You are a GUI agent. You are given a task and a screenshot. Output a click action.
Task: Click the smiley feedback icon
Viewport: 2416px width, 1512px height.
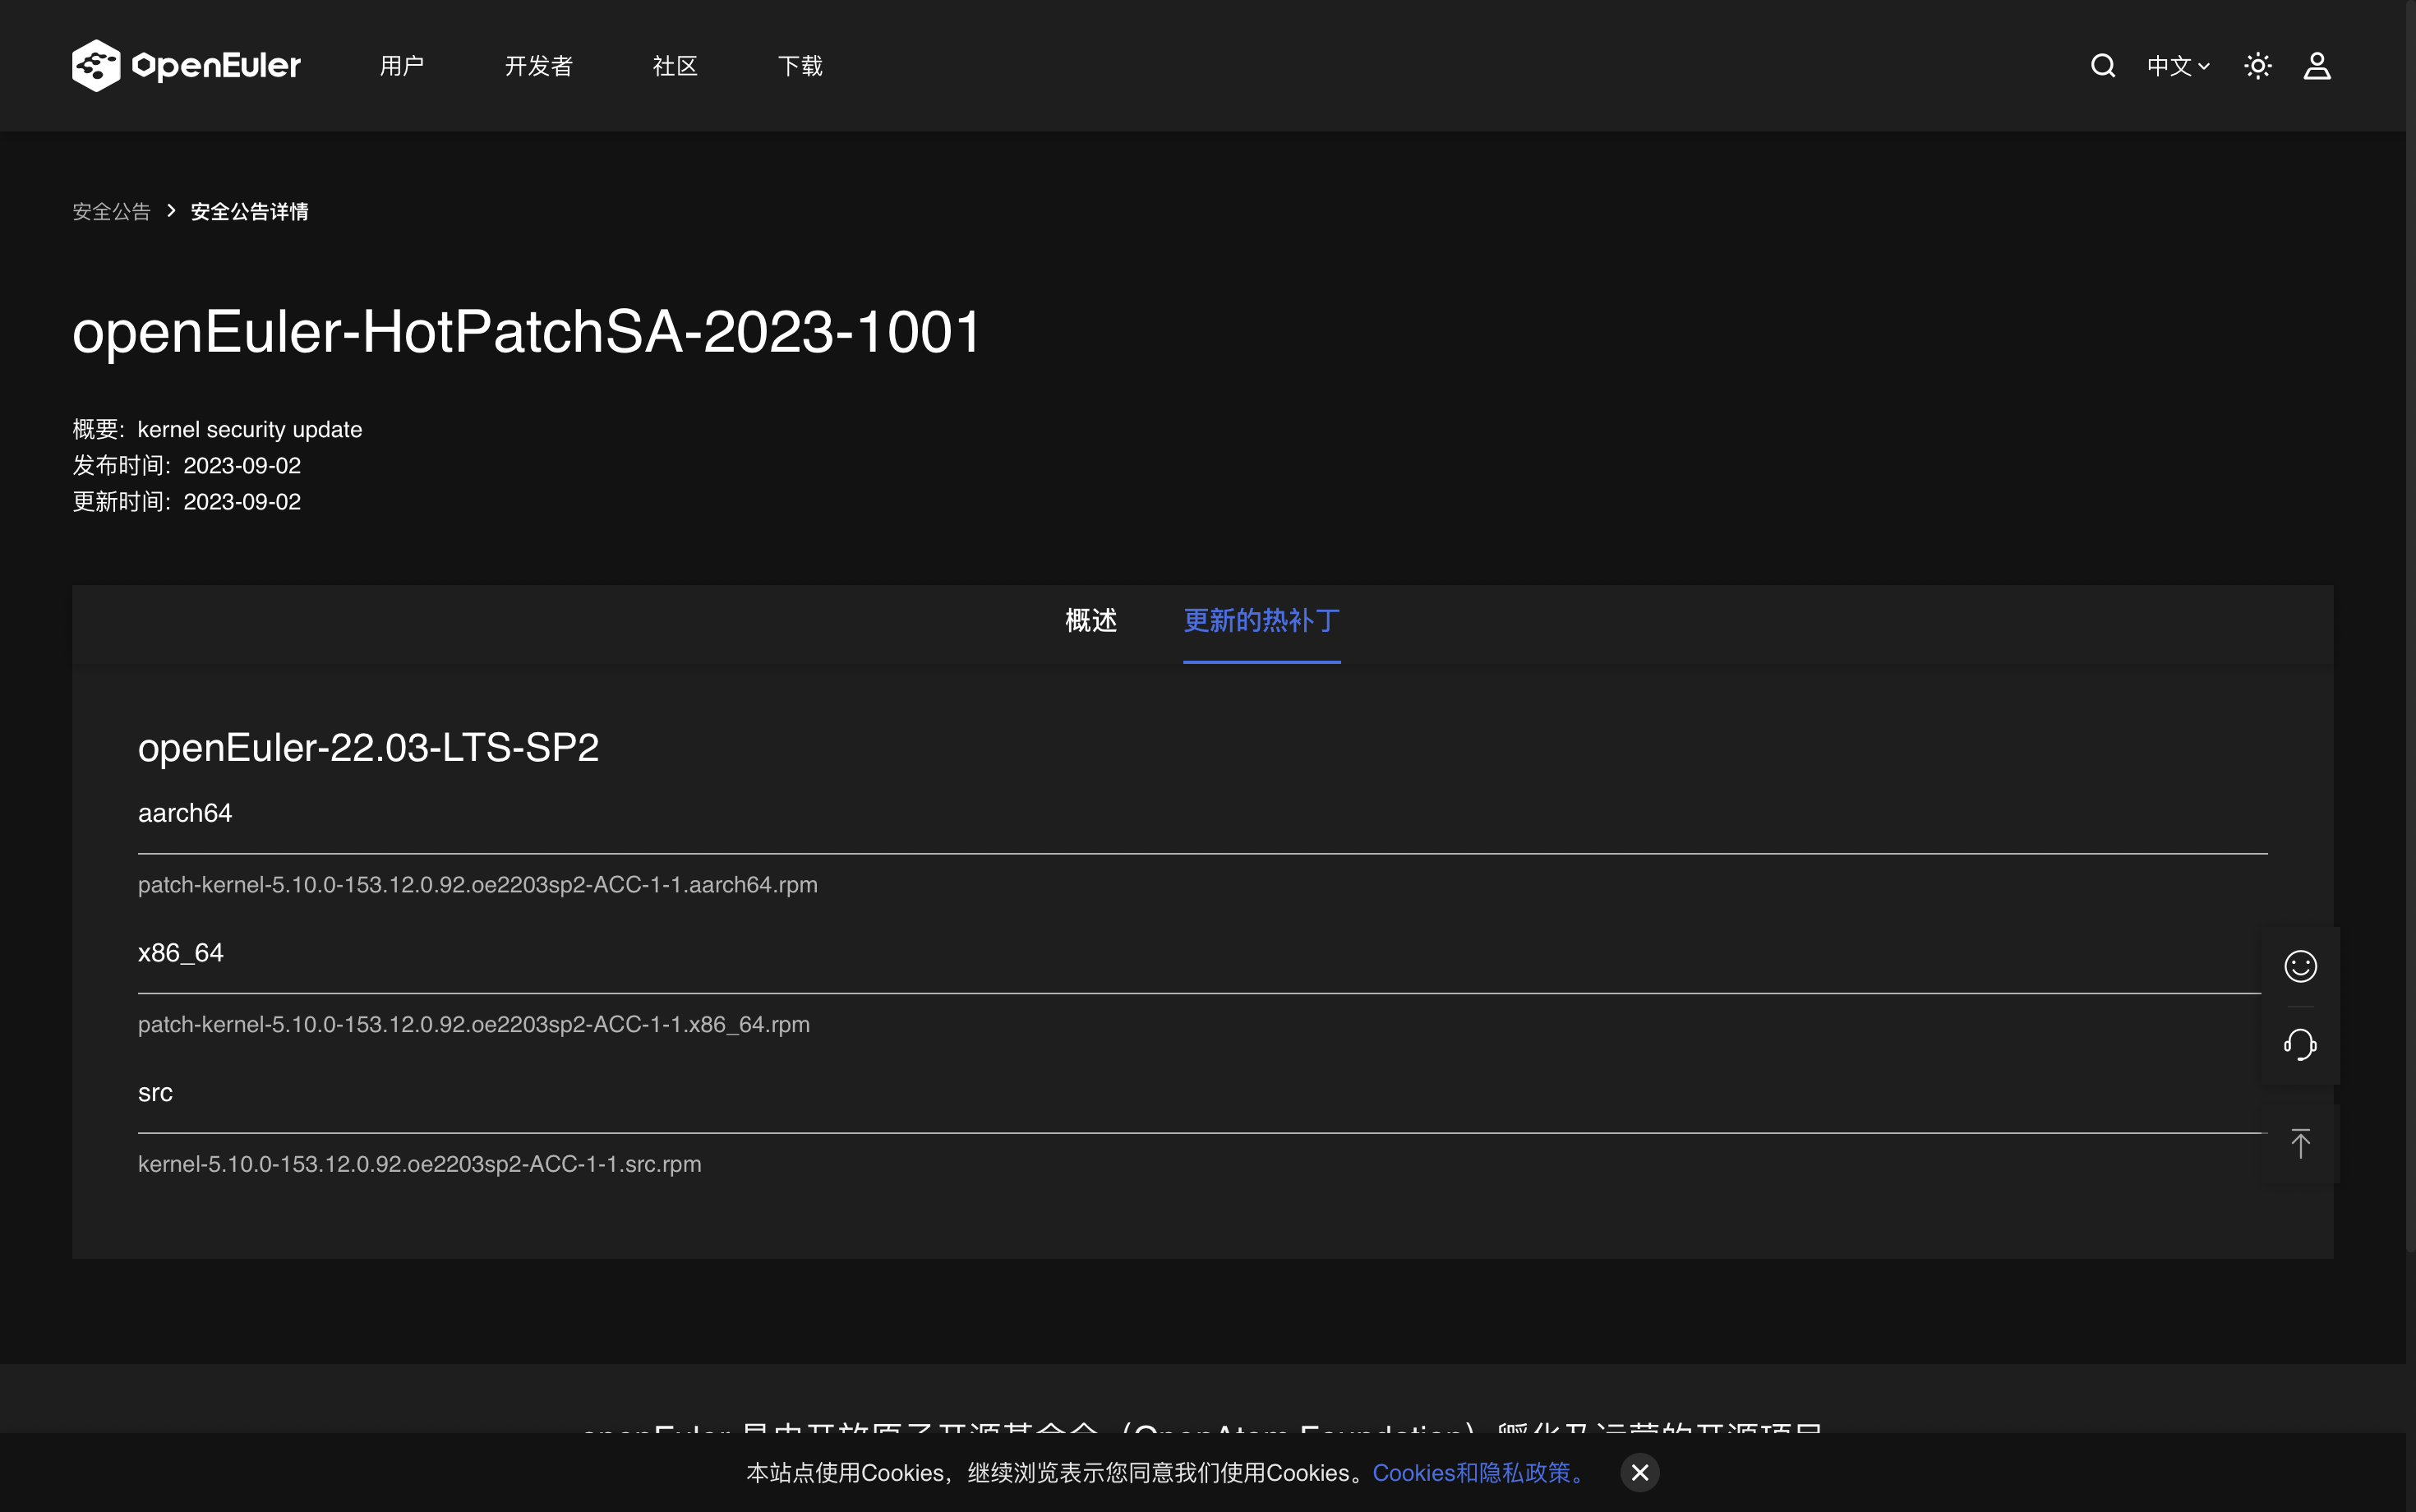tap(2300, 966)
